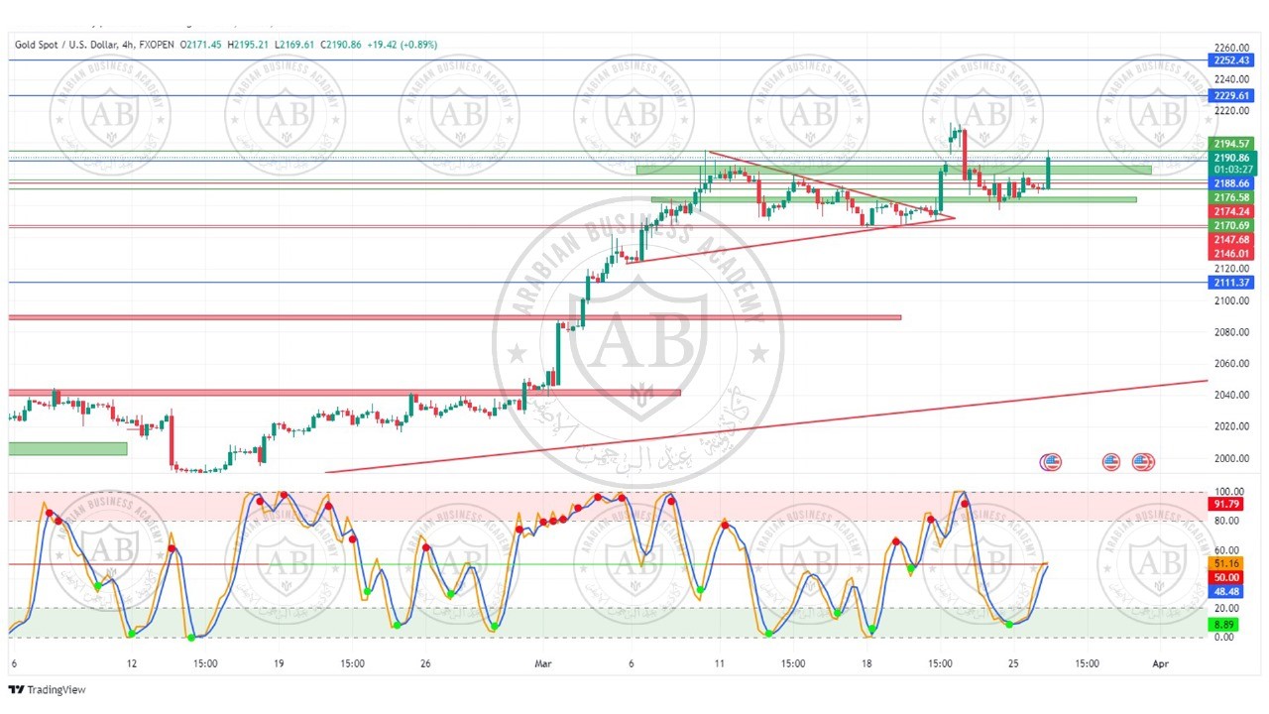Click the 26 date on time axis
This screenshot has width=1269, height=714.
(425, 663)
